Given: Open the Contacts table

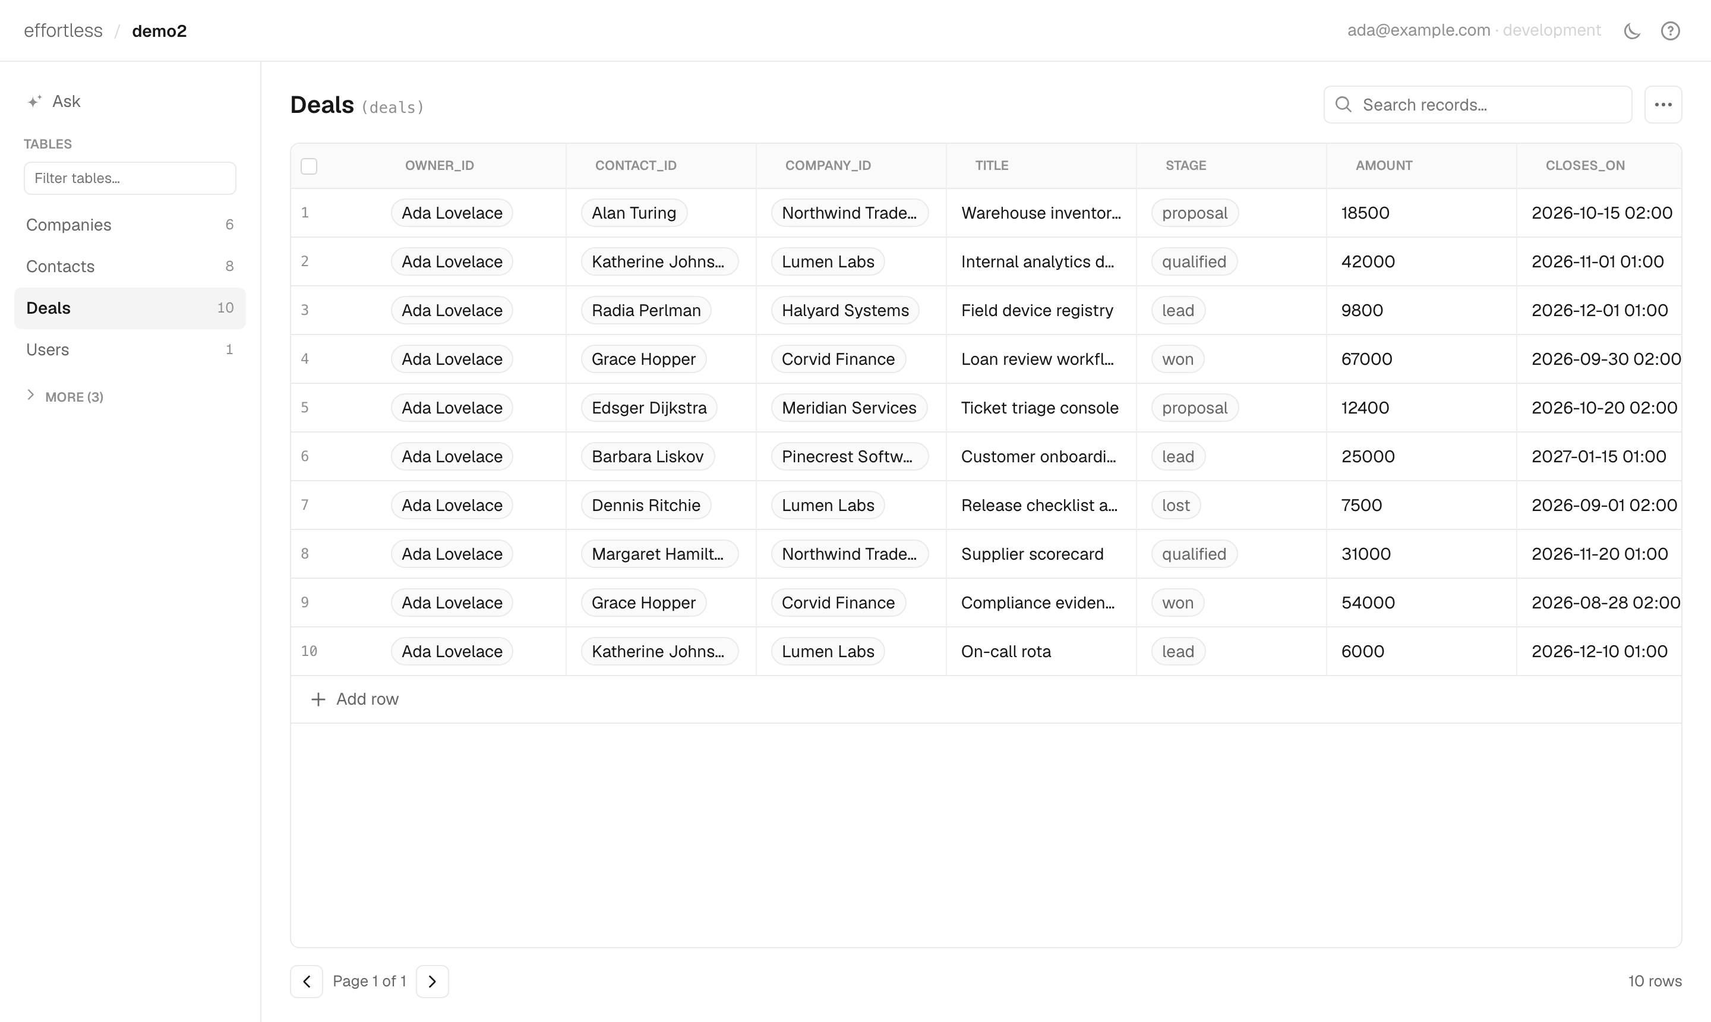Looking at the screenshot, I should pos(130,267).
